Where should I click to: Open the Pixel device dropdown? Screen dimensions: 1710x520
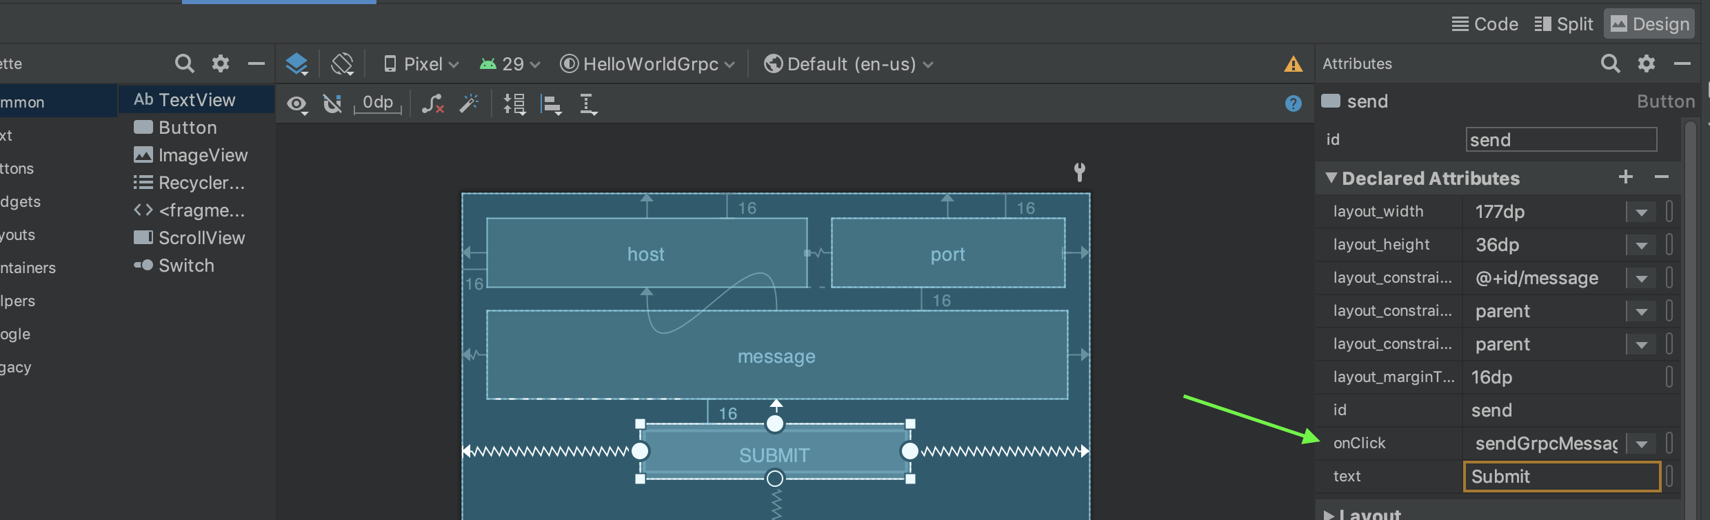421,64
